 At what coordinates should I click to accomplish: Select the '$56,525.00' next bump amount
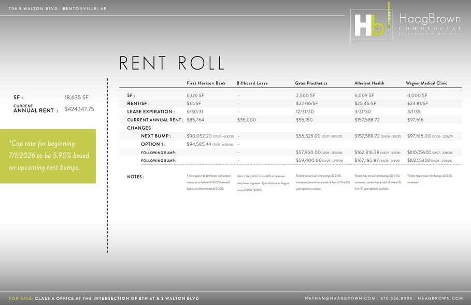tap(308, 136)
